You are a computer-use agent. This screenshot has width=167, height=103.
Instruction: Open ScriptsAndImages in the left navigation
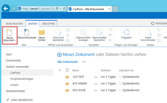click(22, 79)
